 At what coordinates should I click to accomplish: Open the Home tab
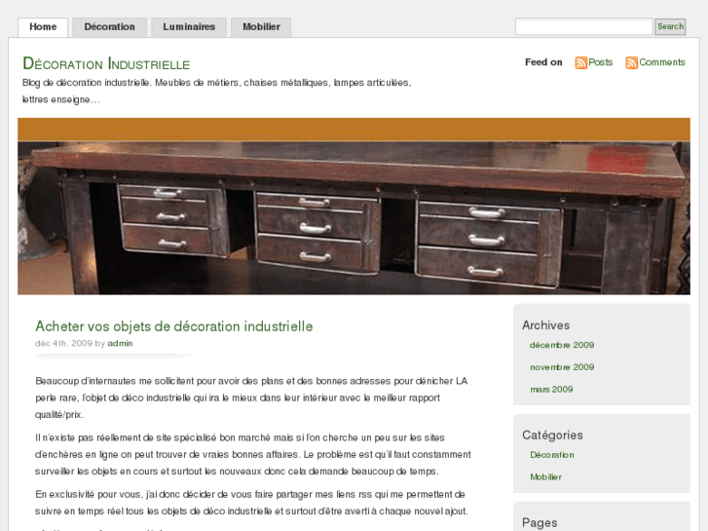pyautogui.click(x=43, y=27)
